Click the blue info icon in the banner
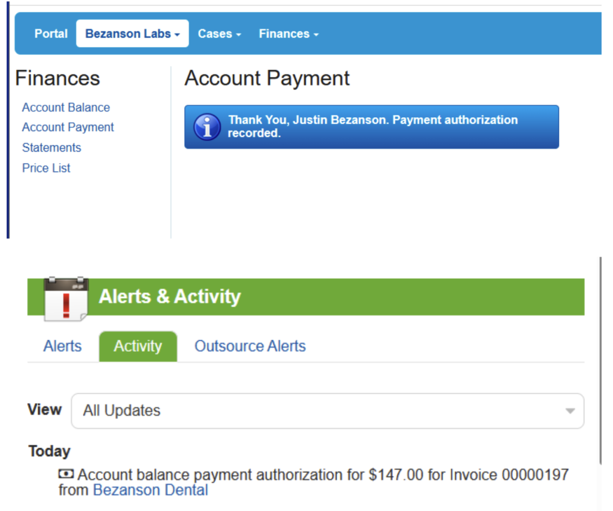This screenshot has width=613, height=511. pyautogui.click(x=207, y=127)
